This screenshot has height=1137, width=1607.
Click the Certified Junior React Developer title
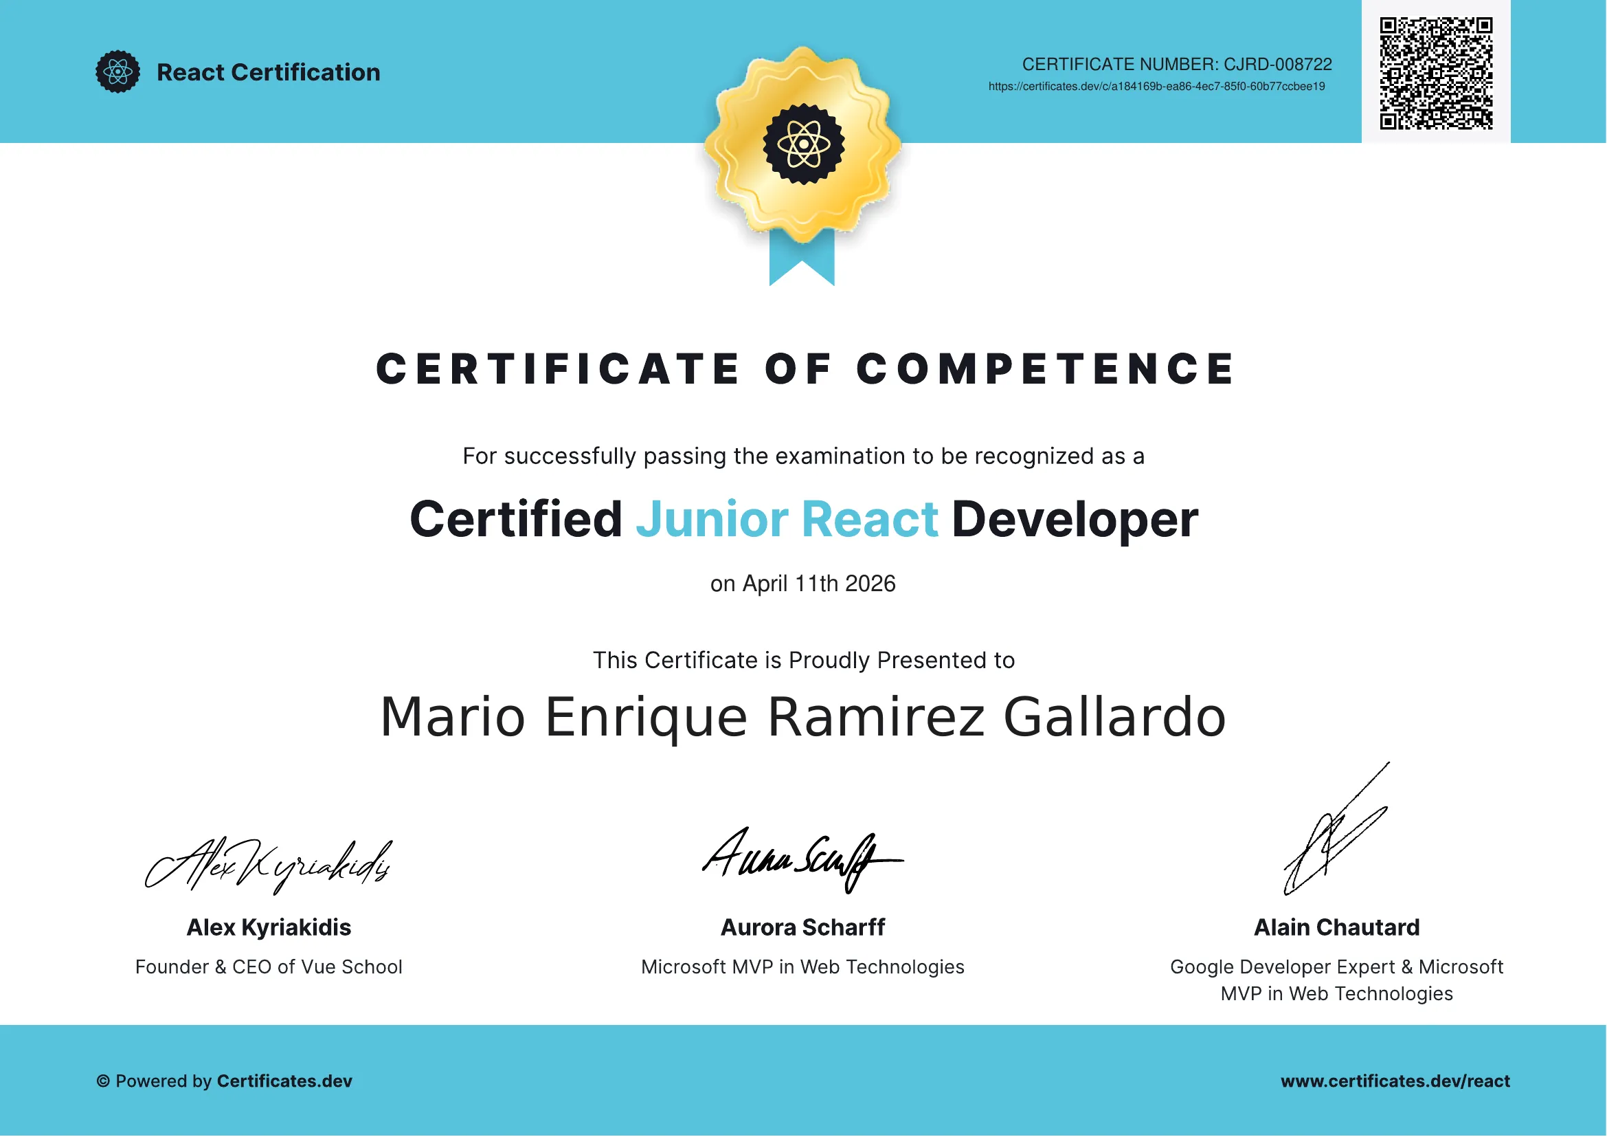click(x=804, y=520)
